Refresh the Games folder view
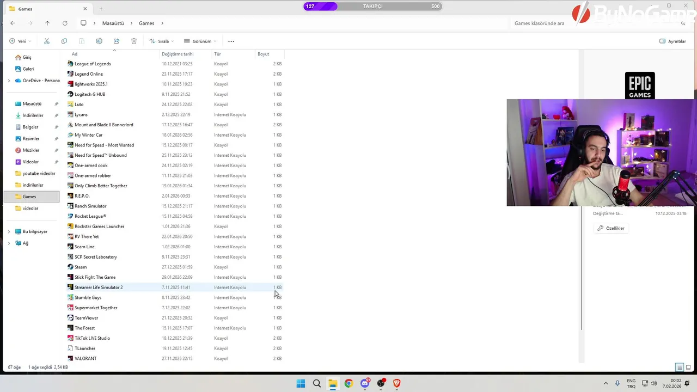 point(65,23)
